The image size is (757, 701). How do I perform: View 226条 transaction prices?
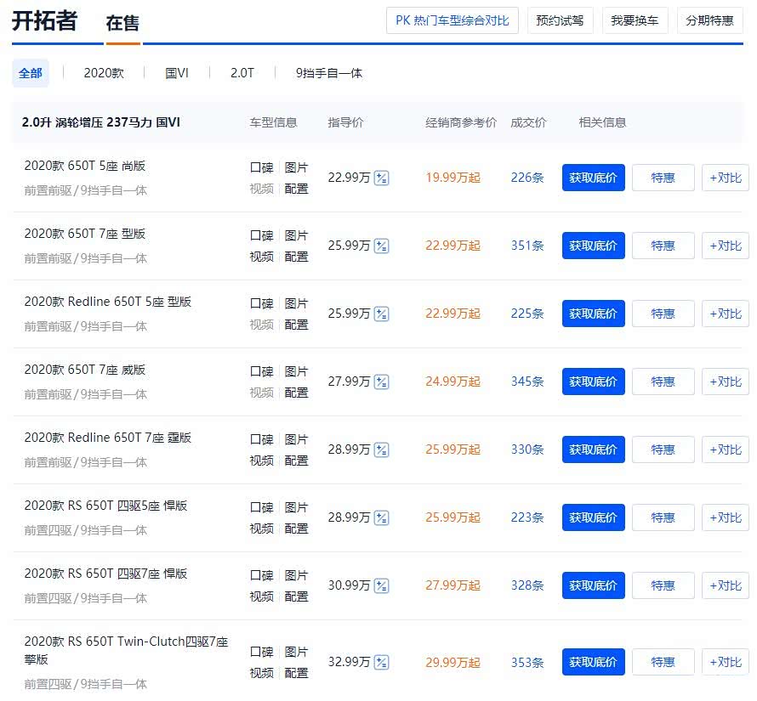pos(527,178)
